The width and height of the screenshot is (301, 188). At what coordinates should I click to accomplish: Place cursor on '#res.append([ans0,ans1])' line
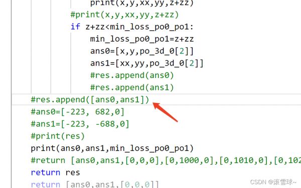90,99
